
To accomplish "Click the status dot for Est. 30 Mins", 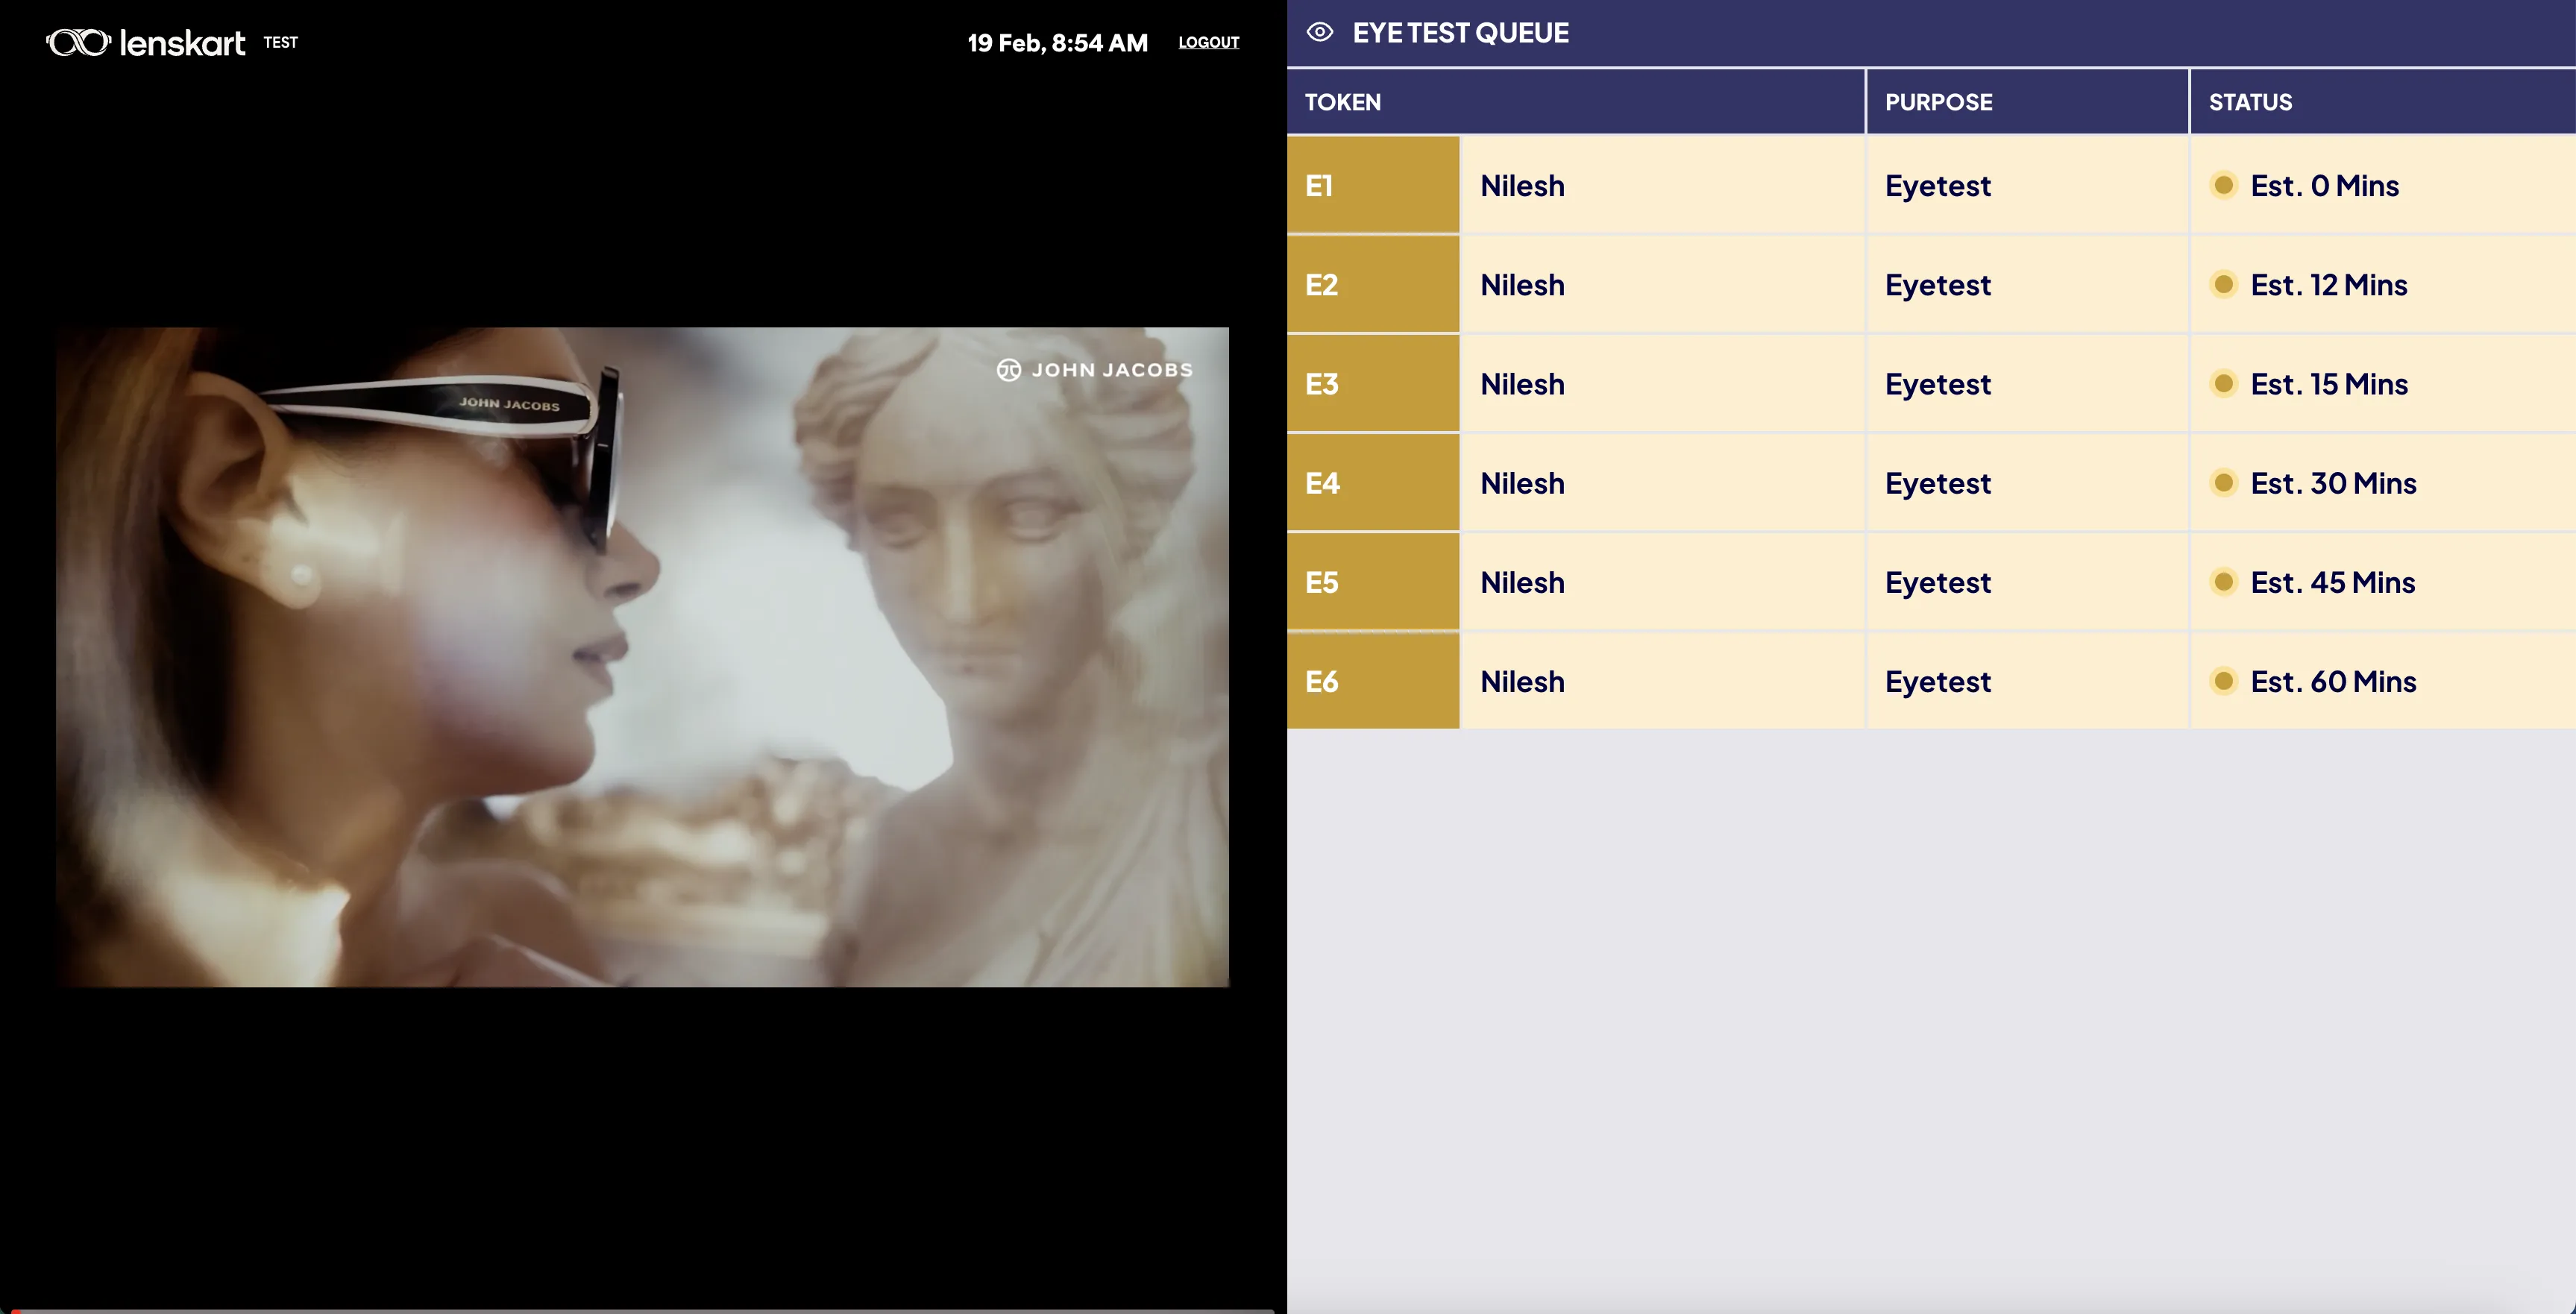I will coord(2223,483).
